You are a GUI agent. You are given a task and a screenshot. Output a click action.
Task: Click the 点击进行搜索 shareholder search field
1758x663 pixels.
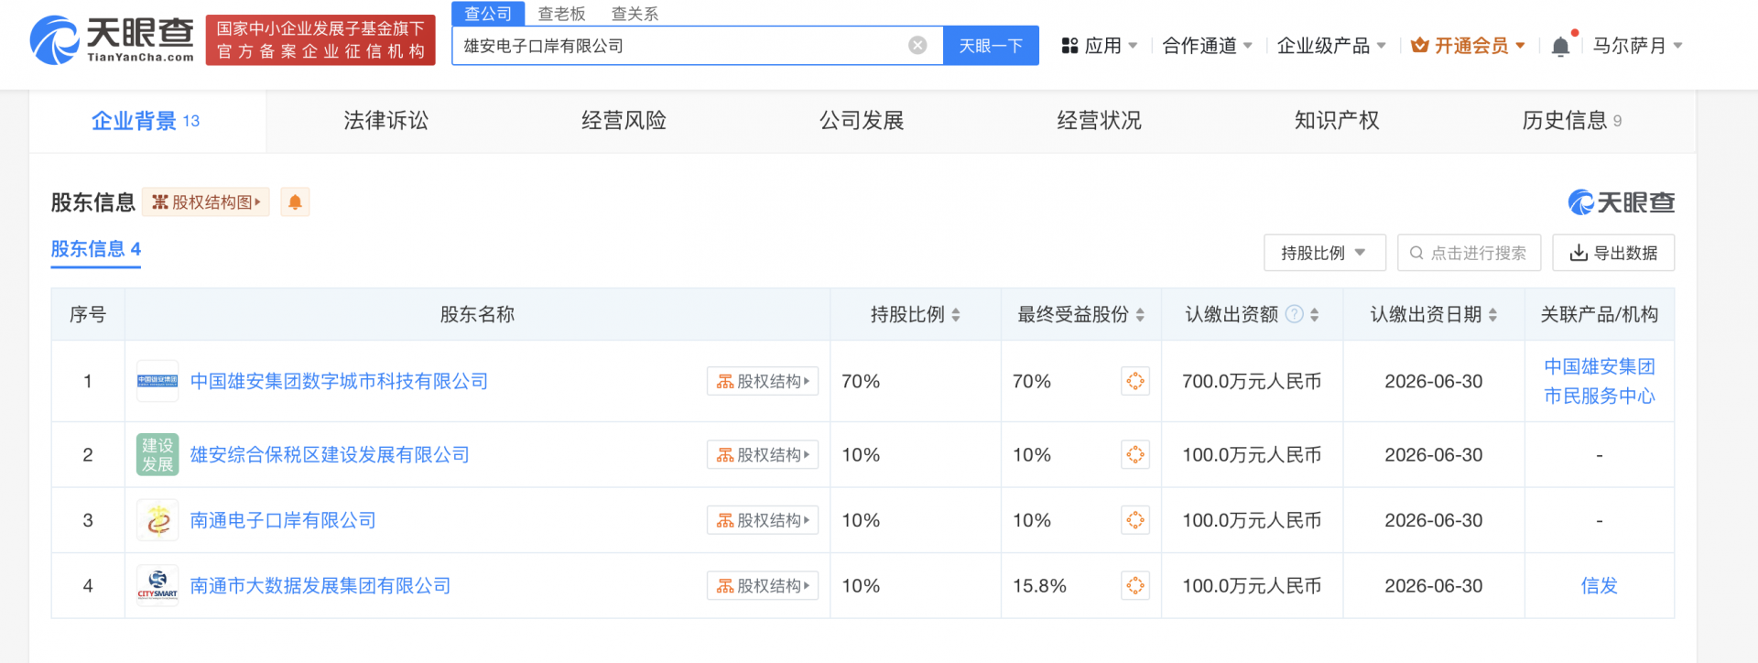[1469, 253]
